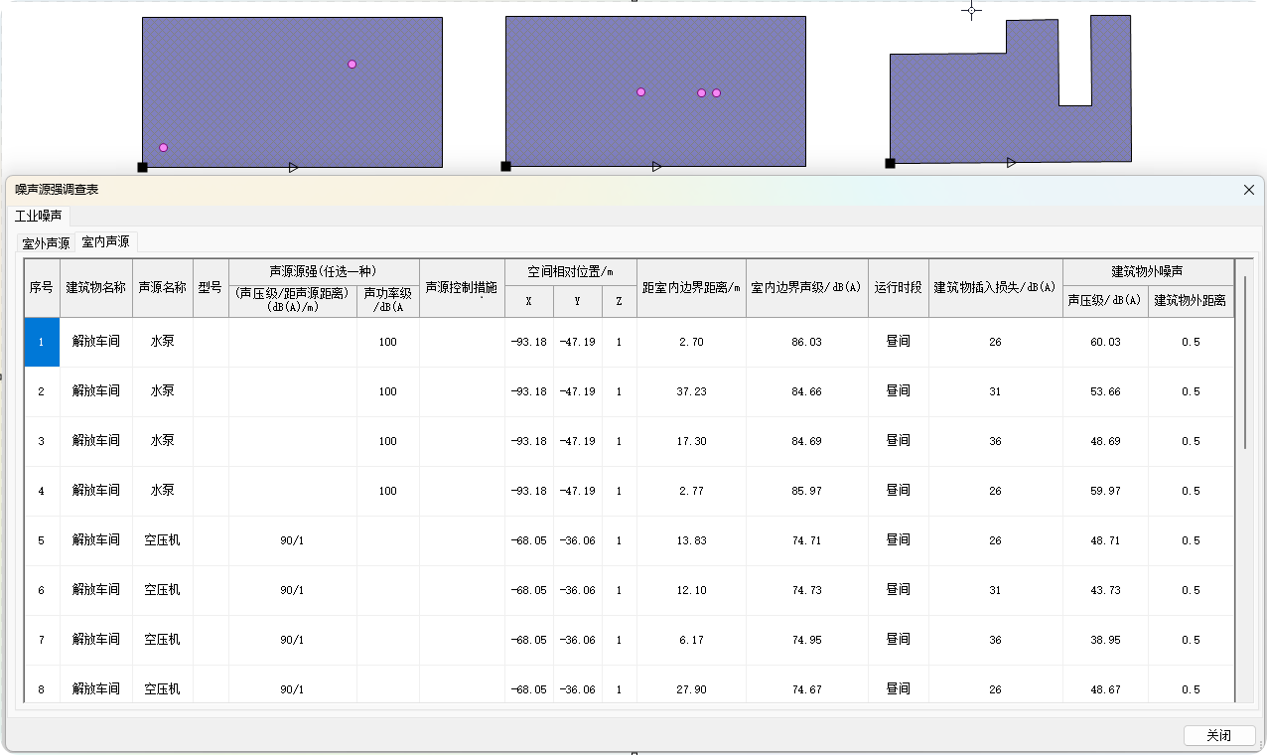The height and width of the screenshot is (755, 1267).
Task: Select the pink point near left building's bottom-left corner
Action: [164, 148]
